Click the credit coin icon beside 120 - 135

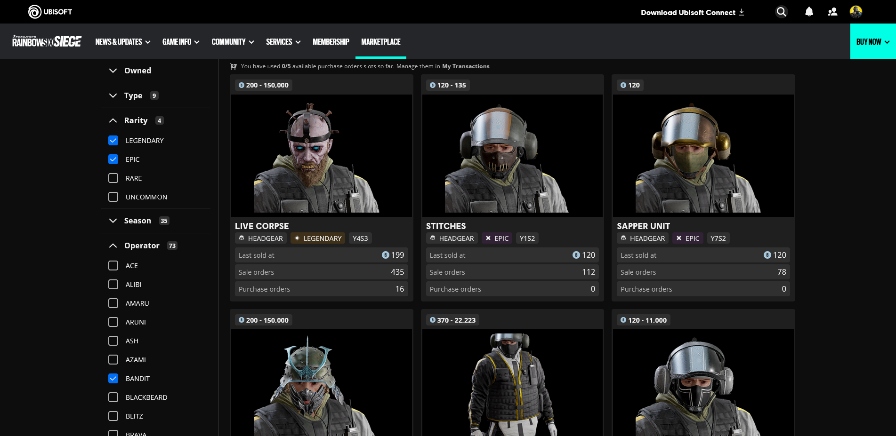[433, 85]
